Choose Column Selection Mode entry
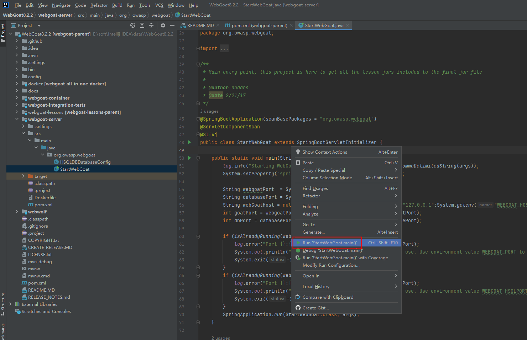Screen dimensions: 527x340 (x=346, y=178)
